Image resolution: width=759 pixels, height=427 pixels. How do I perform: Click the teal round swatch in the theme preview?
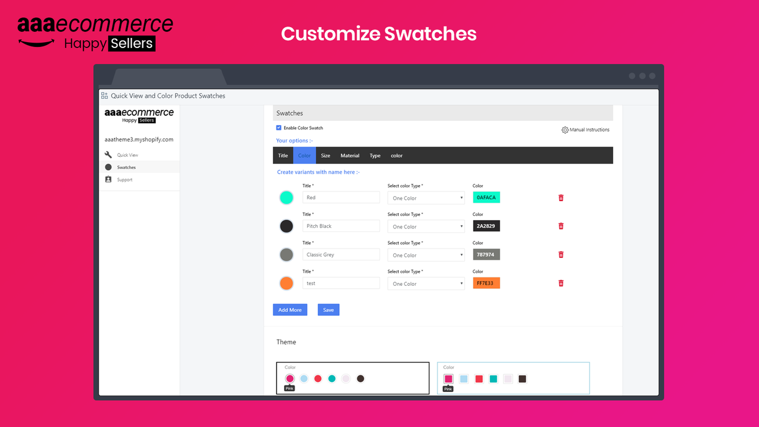point(332,378)
